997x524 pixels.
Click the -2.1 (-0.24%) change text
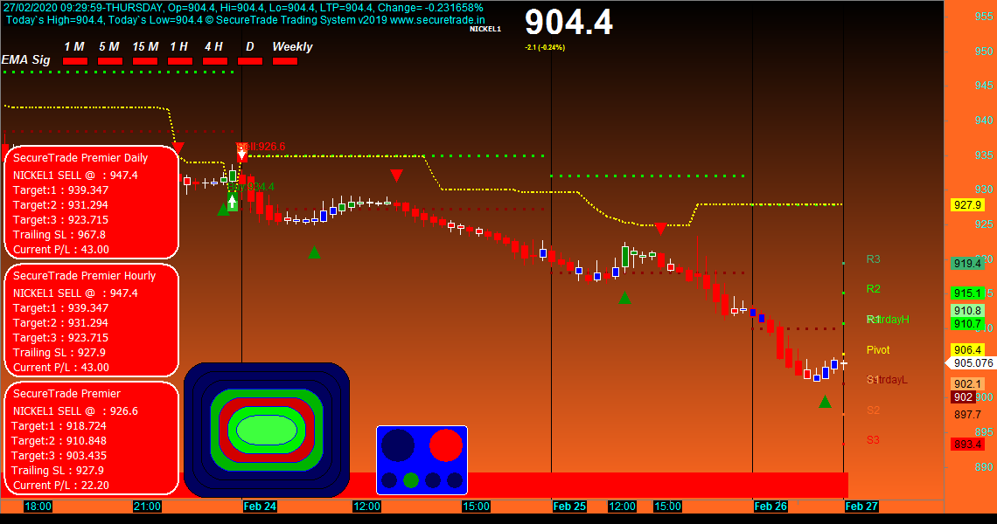(545, 48)
